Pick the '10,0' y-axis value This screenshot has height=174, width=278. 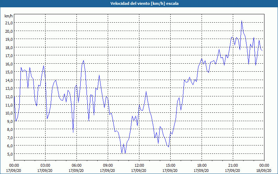point(9,113)
